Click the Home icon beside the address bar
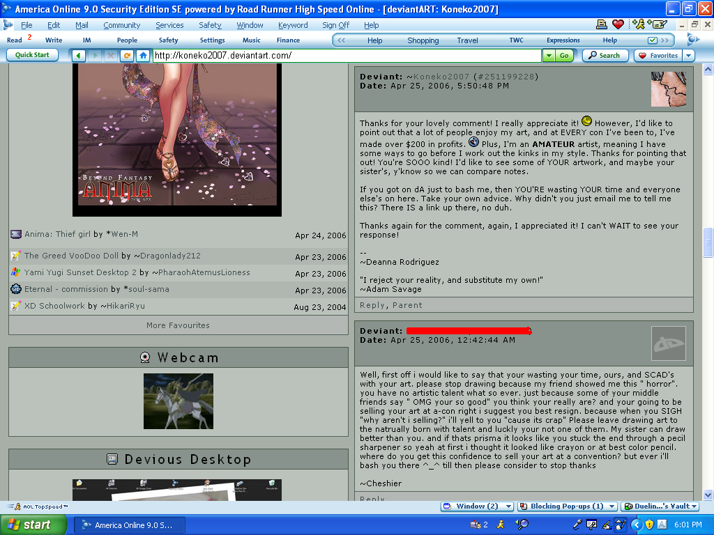The height and width of the screenshot is (535, 714). pos(143,56)
